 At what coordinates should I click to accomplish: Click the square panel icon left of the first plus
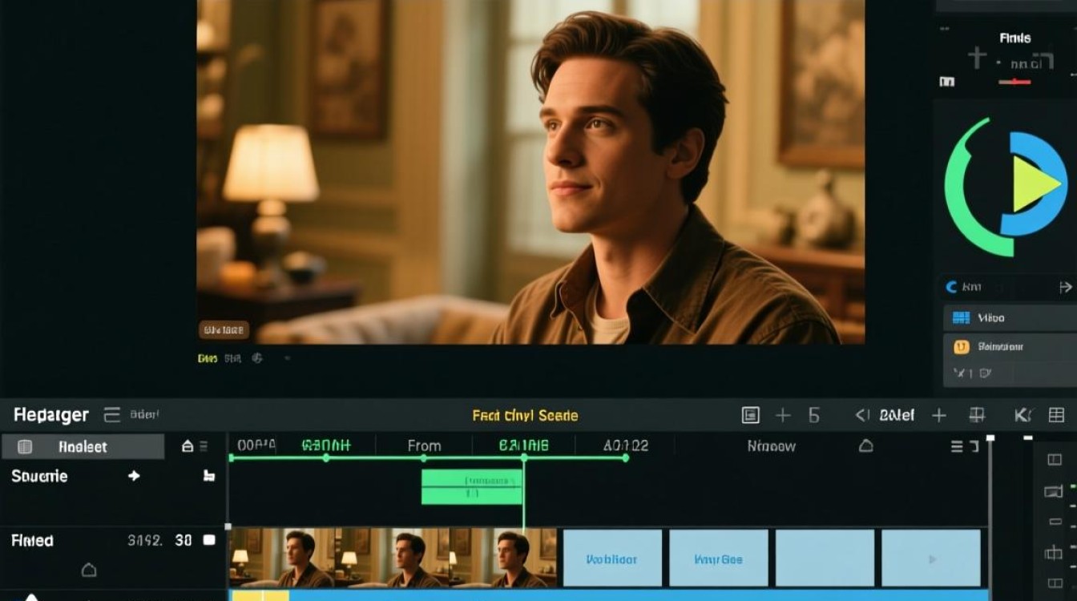[750, 415]
